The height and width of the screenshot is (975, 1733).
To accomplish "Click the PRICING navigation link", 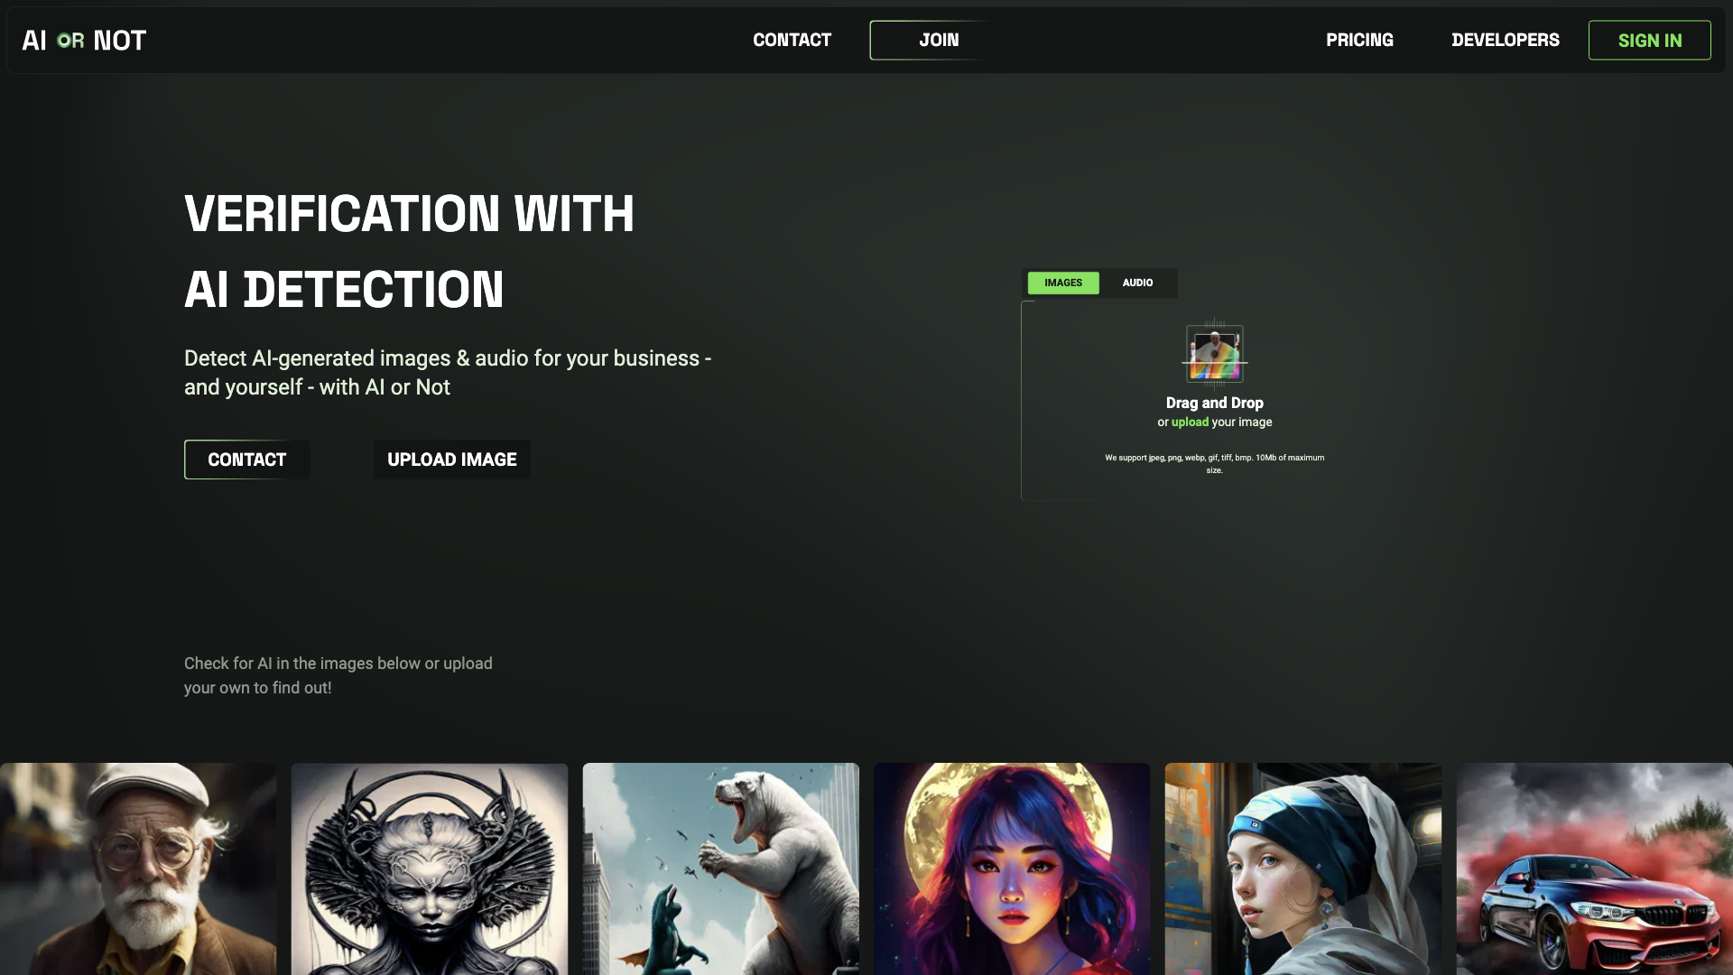I will point(1359,40).
